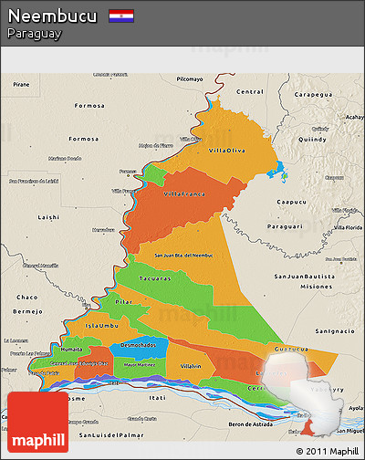
Task: Click the 'Central' region label
Action: pyautogui.click(x=250, y=91)
